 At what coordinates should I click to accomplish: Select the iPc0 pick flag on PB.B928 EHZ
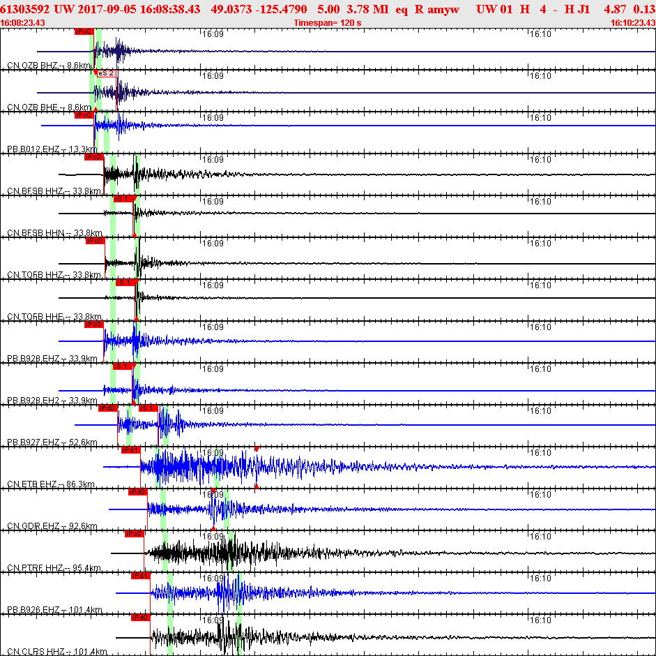tap(93, 325)
